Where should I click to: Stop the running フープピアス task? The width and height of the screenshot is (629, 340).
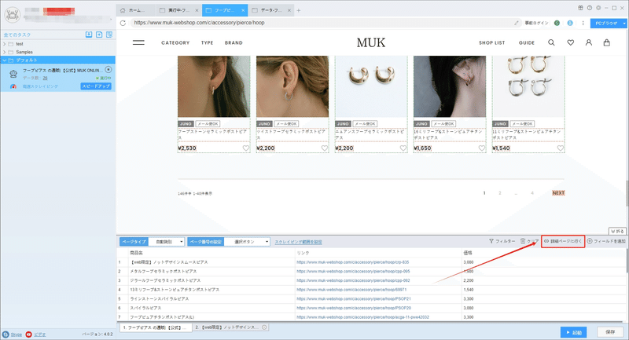[x=109, y=70]
